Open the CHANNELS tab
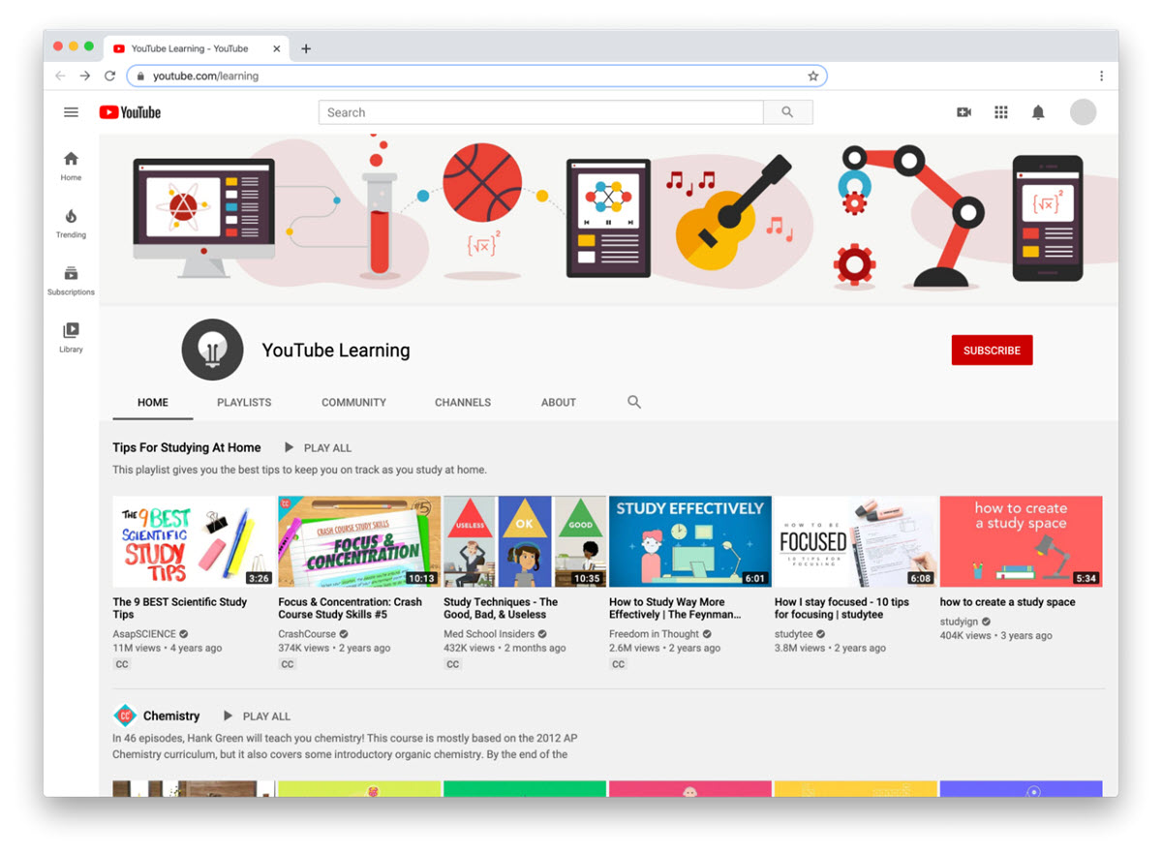Screen dimensions: 1162x854 point(462,401)
